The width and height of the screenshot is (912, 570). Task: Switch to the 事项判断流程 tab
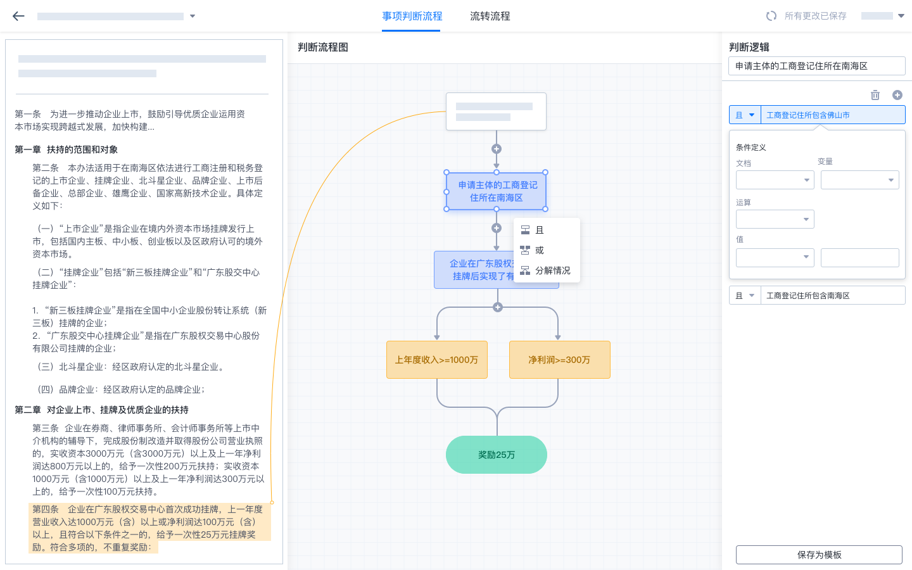pos(411,17)
